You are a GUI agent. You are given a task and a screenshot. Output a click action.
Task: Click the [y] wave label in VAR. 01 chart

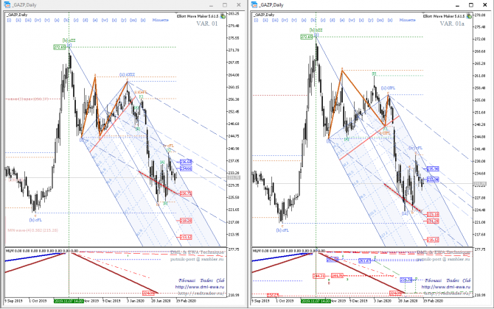pos(124,20)
